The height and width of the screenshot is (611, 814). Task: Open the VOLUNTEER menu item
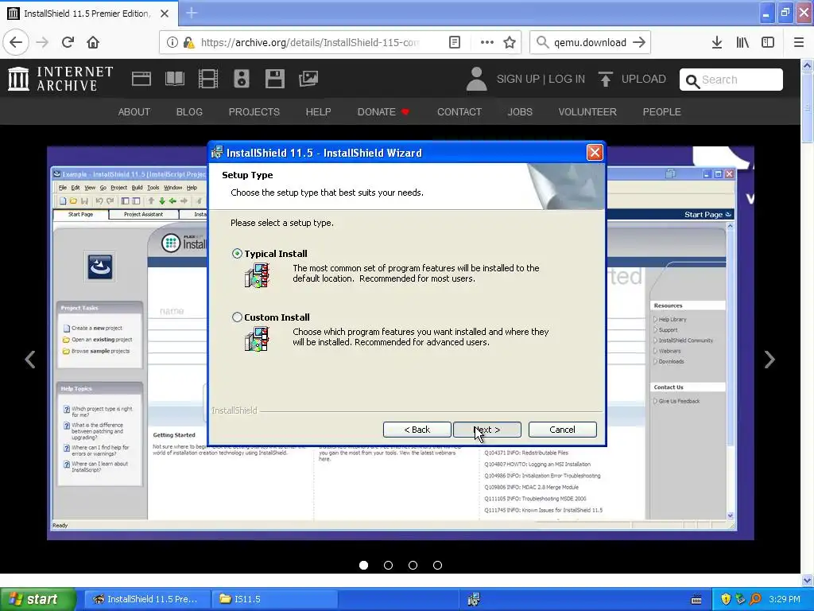click(x=587, y=111)
